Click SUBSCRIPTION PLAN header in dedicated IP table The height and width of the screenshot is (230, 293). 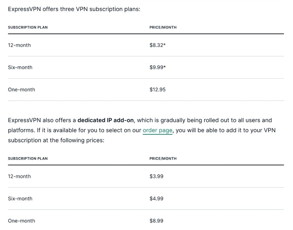point(28,159)
